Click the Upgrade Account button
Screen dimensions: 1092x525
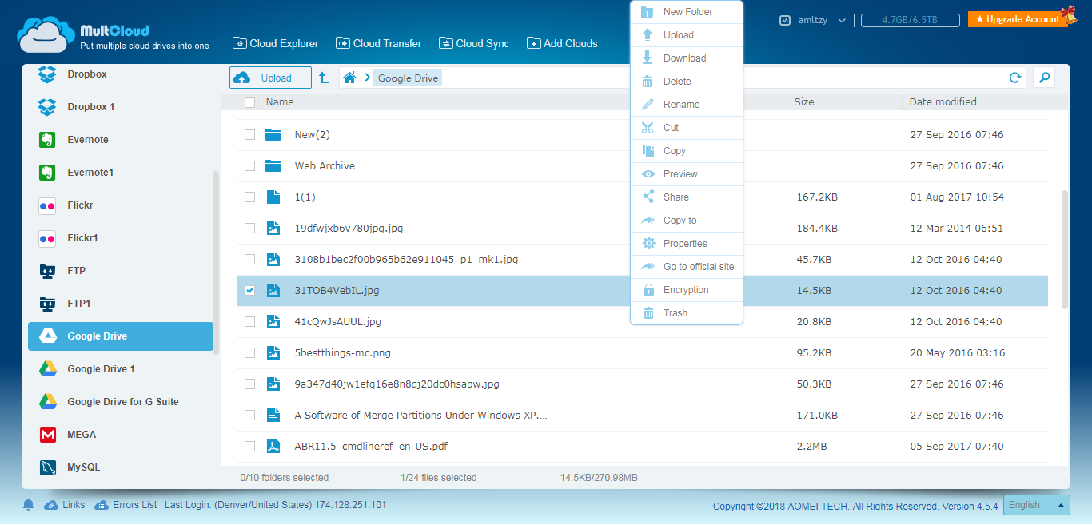(x=1017, y=19)
